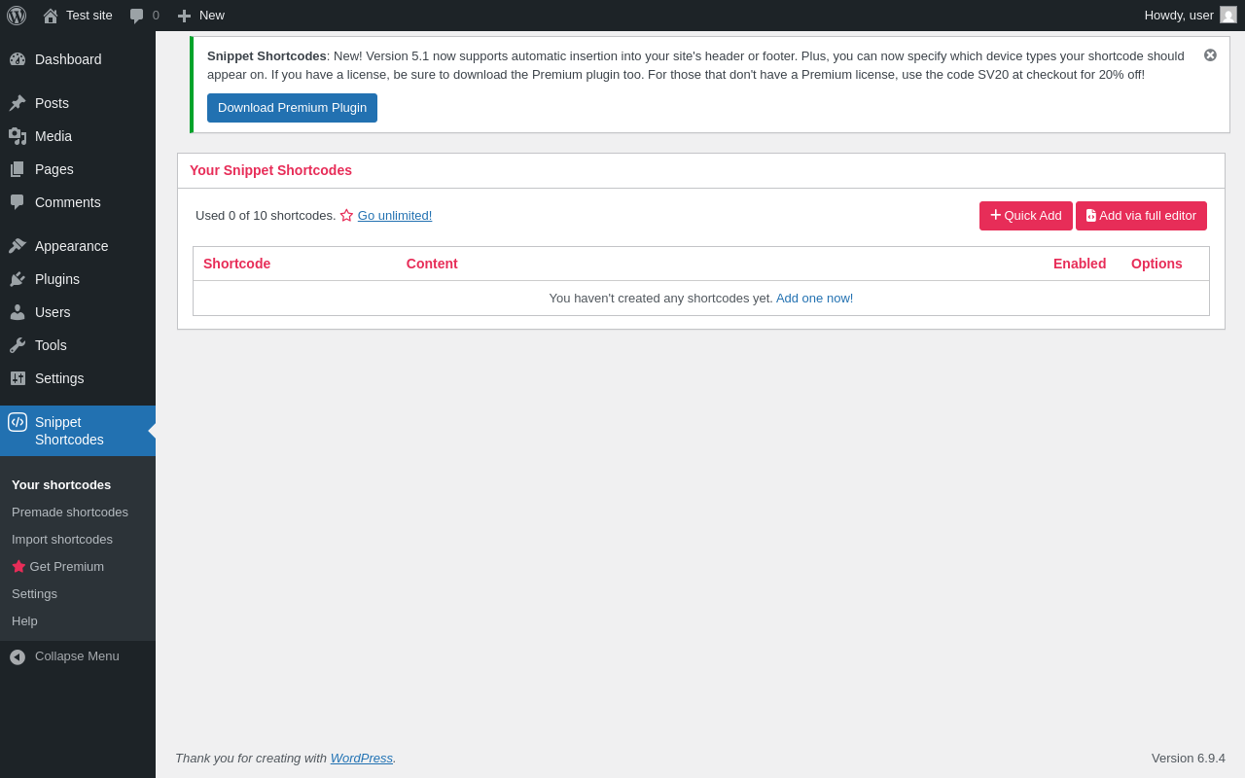Click the file icon on full editor button
1245x778 pixels.
tap(1091, 216)
